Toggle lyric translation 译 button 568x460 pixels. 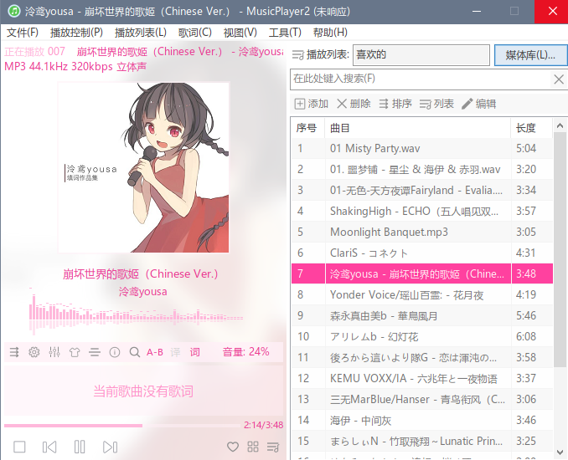(x=175, y=352)
